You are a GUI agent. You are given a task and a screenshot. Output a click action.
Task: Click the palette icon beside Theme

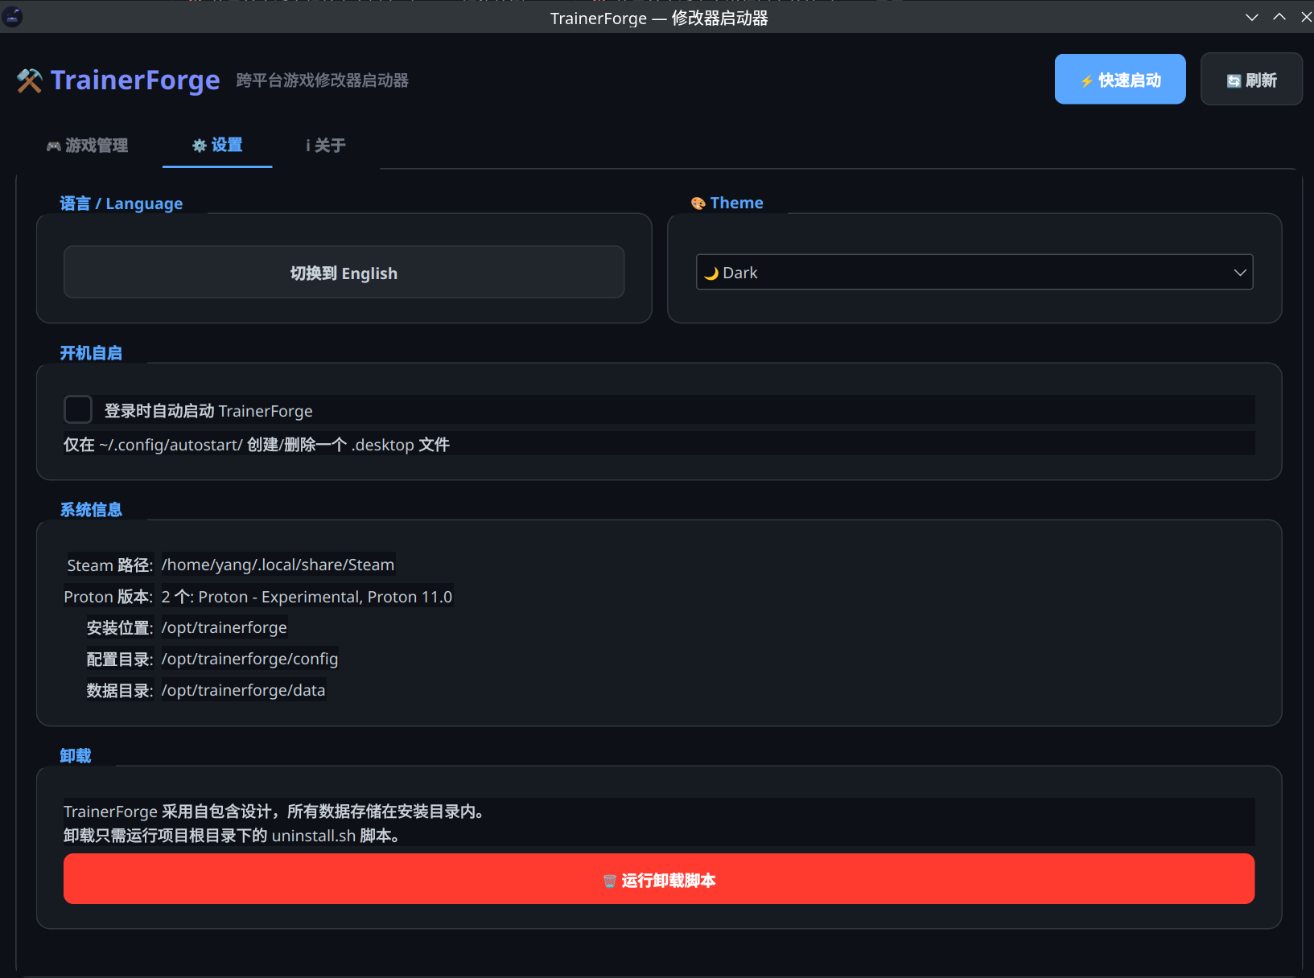click(698, 203)
